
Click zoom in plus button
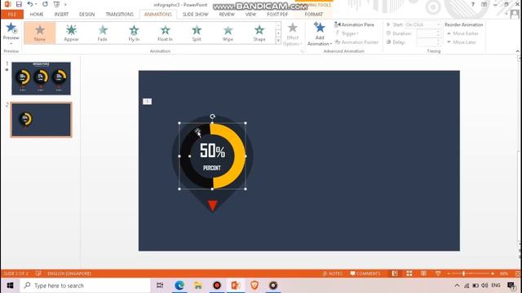click(493, 273)
